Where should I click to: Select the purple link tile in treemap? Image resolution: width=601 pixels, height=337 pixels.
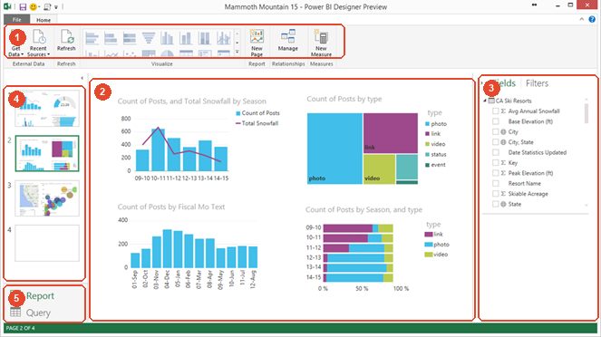coord(391,133)
